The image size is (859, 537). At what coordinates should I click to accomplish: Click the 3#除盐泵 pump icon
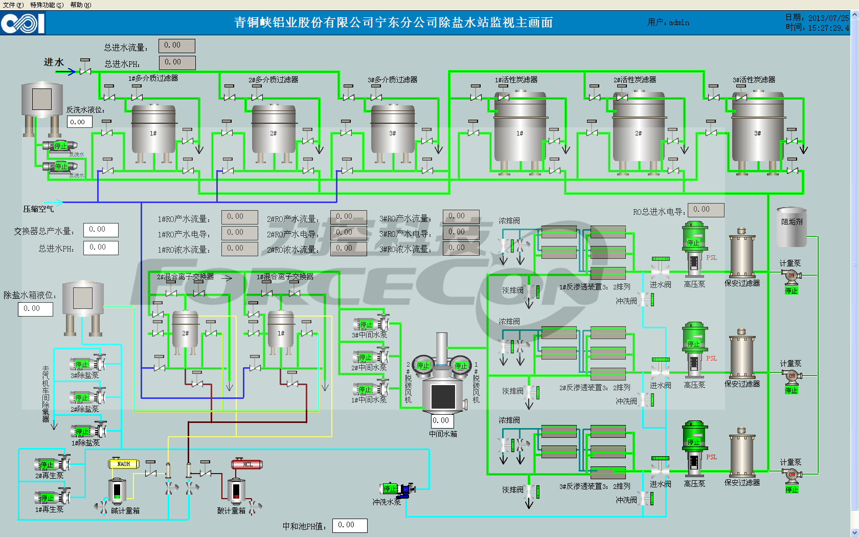click(x=88, y=364)
